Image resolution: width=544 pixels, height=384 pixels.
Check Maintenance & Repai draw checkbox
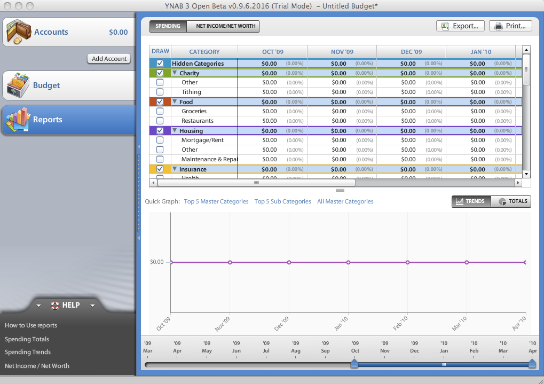(160, 159)
